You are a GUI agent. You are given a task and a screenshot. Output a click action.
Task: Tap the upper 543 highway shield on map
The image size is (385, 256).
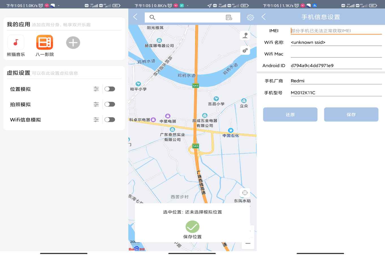[x=196, y=85]
